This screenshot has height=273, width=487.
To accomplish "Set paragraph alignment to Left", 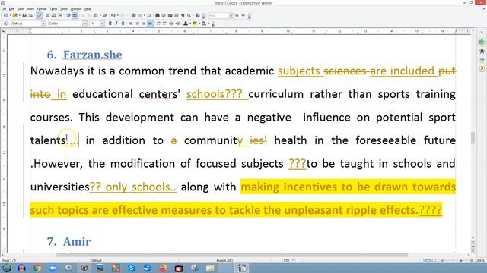I will [x=131, y=24].
